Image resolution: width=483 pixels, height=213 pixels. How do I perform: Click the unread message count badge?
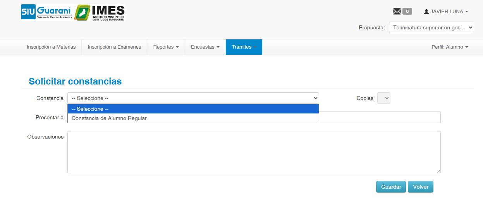click(x=407, y=12)
